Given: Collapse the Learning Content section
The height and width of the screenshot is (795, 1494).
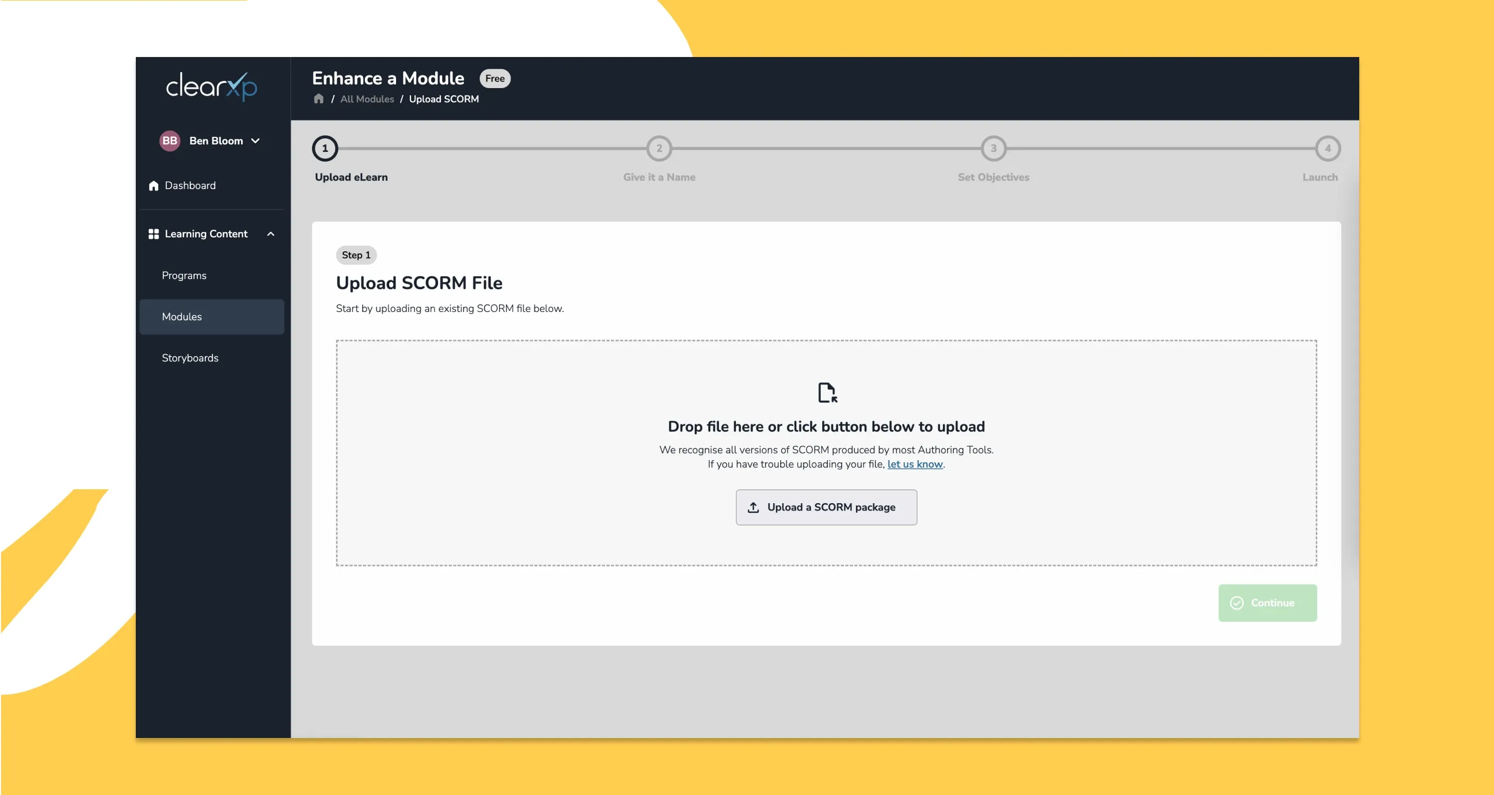Looking at the screenshot, I should click(270, 234).
